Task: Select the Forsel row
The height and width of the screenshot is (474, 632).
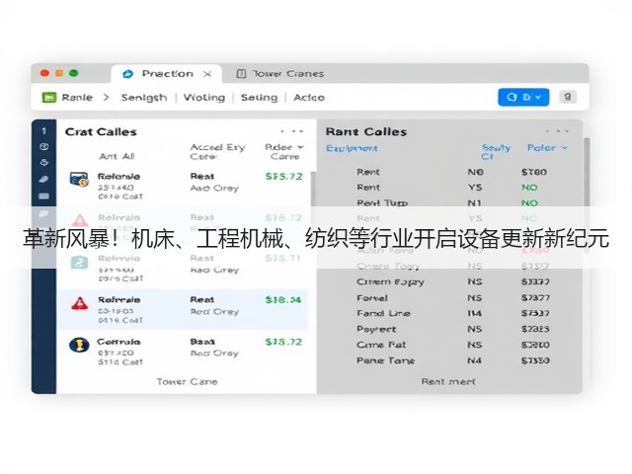Action: (x=451, y=298)
